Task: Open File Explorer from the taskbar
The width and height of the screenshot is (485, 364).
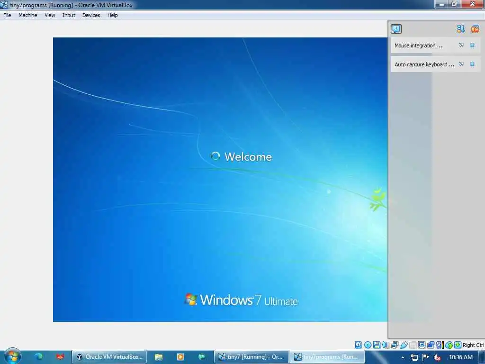Action: click(x=158, y=357)
